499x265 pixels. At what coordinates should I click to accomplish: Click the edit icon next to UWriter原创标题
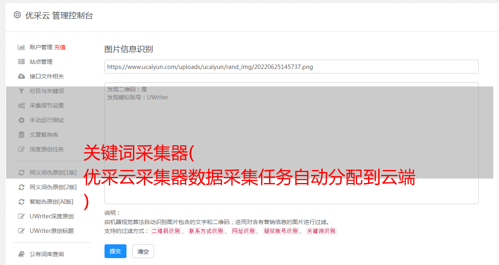point(22,231)
